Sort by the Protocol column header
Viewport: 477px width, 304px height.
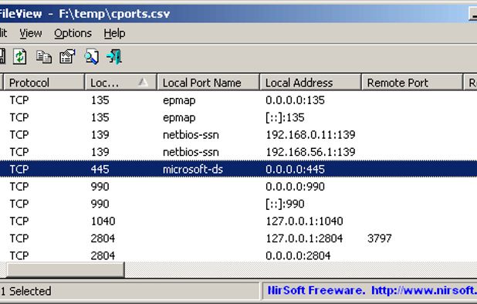pyautogui.click(x=44, y=83)
